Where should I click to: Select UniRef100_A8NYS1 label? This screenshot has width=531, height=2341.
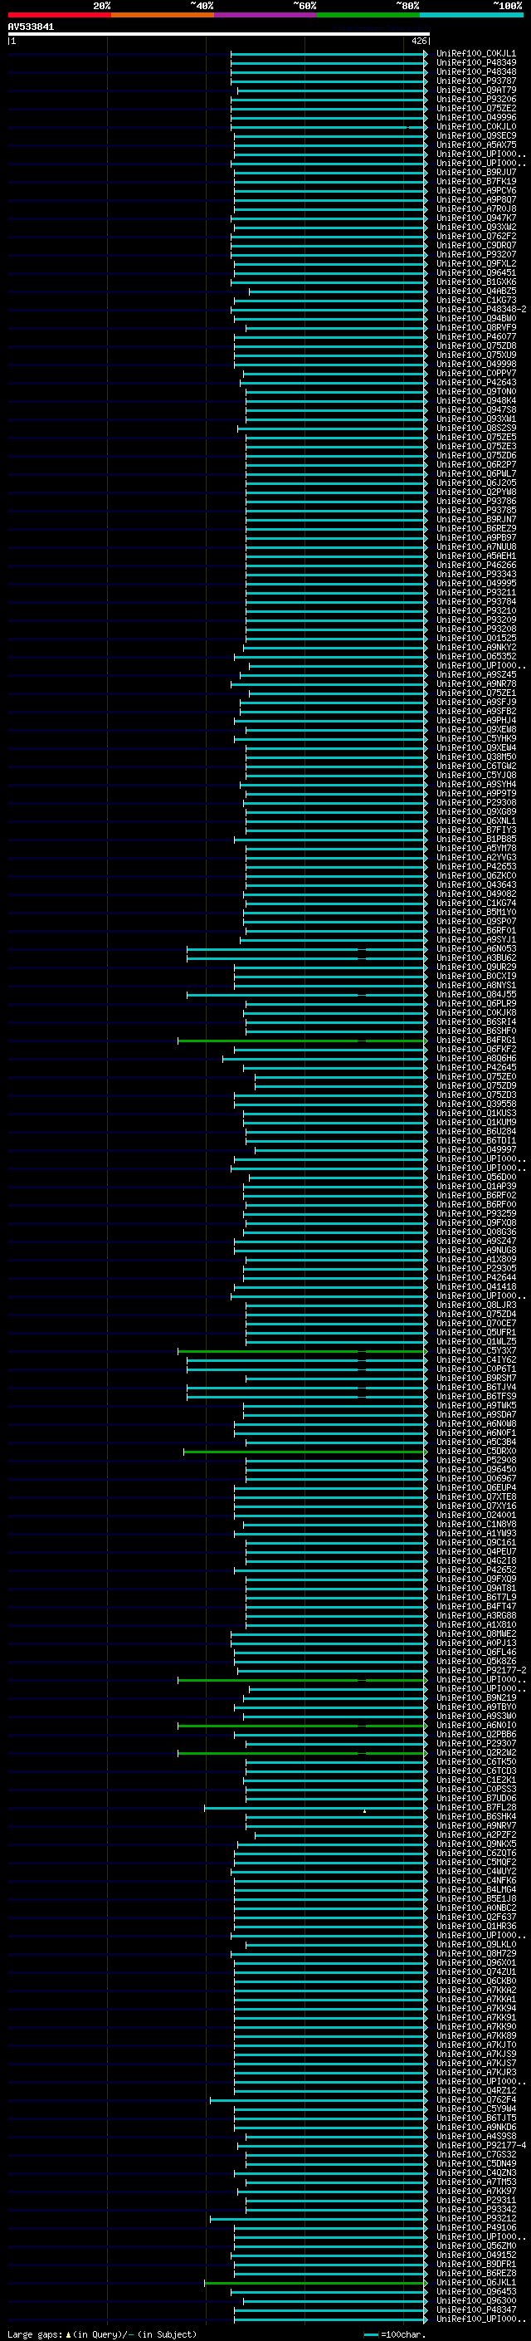pos(475,985)
